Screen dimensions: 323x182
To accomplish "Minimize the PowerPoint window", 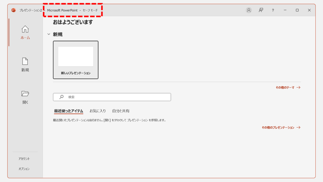I will pos(285,10).
